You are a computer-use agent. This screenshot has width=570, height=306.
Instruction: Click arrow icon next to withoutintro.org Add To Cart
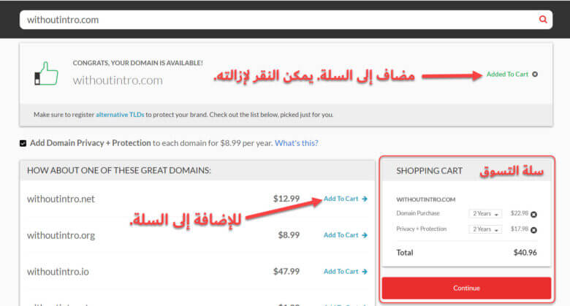365,235
